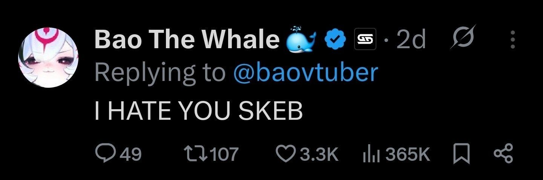Click the reply speech bubble icon

104,154
